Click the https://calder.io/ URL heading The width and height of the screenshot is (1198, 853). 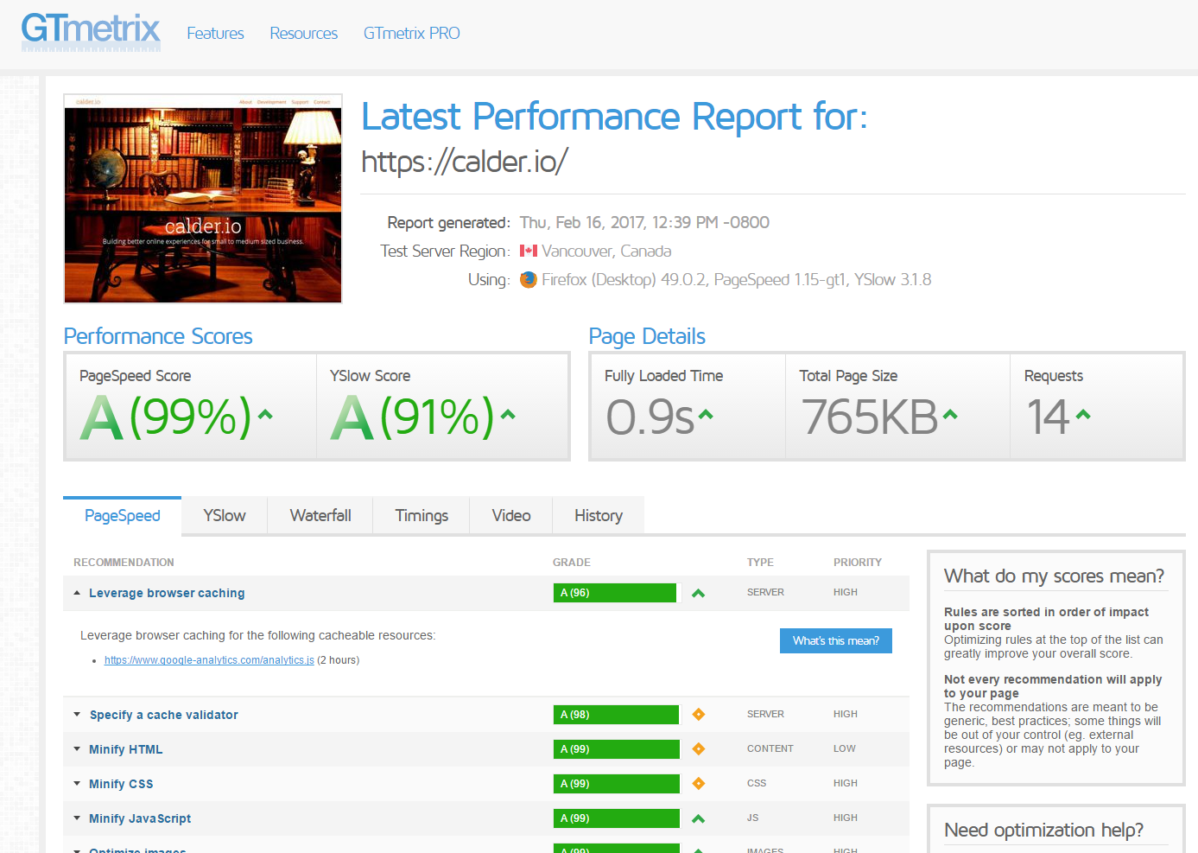(x=465, y=162)
